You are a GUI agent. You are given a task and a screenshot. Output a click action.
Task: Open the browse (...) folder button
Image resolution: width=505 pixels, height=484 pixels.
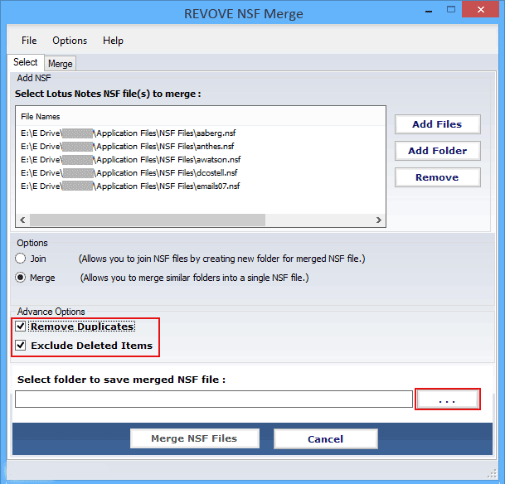[447, 399]
